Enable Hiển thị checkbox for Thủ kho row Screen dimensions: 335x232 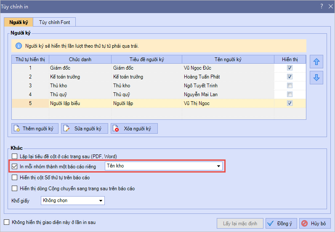coord(290,86)
